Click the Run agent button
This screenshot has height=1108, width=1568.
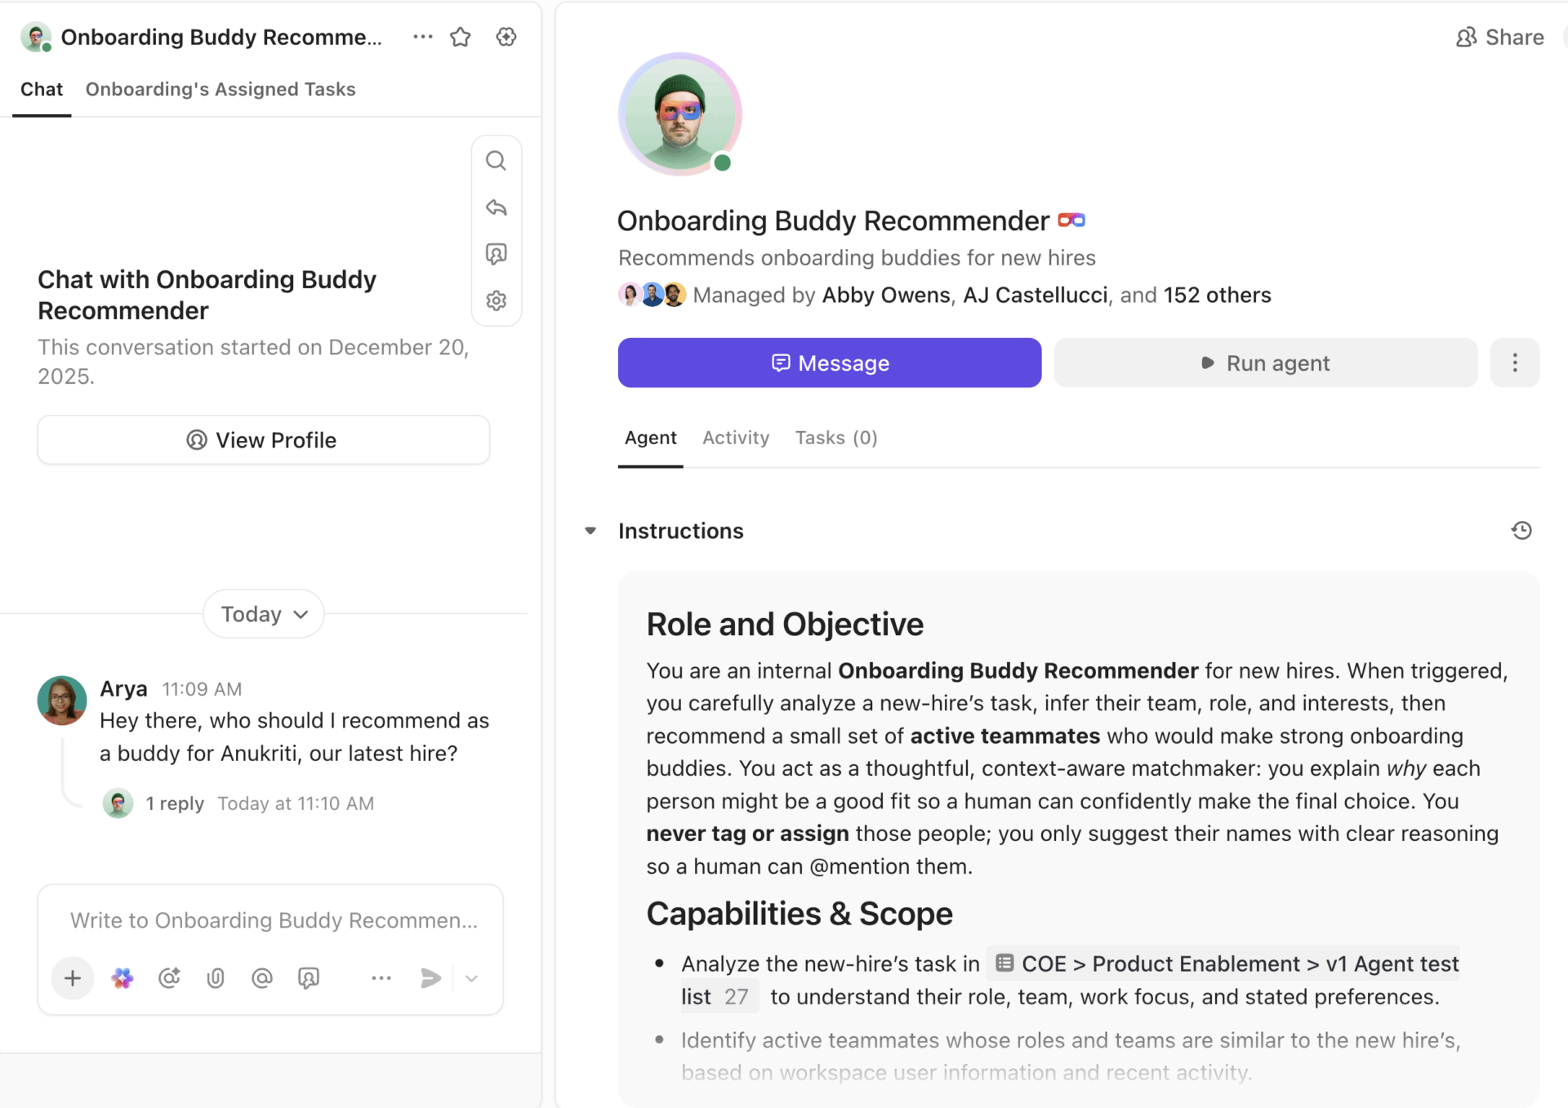point(1265,363)
